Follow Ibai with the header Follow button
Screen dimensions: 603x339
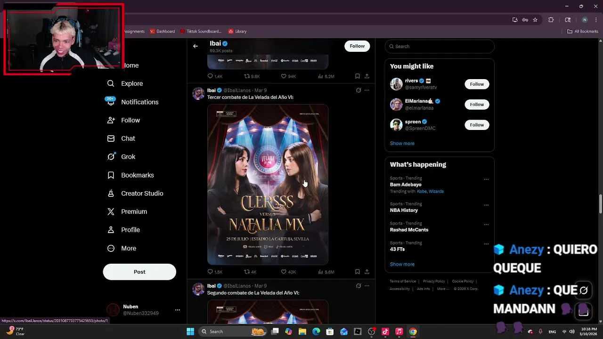[x=357, y=46]
